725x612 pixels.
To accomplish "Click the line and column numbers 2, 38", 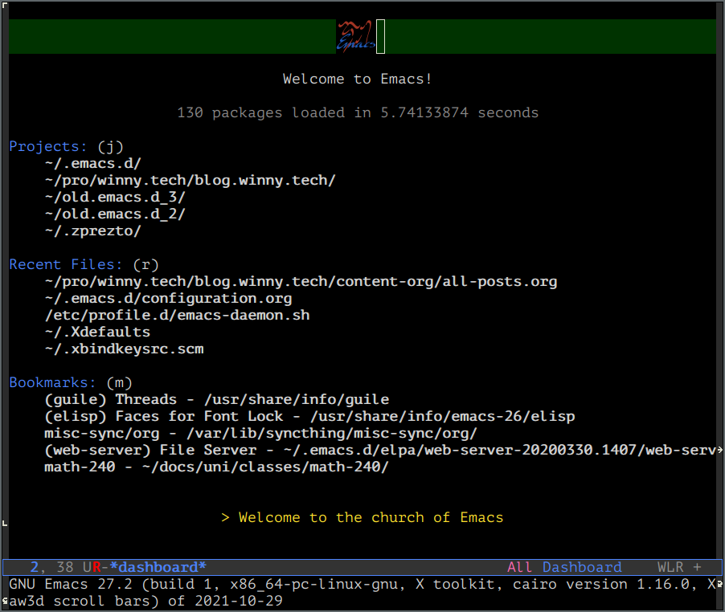I will pyautogui.click(x=51, y=567).
